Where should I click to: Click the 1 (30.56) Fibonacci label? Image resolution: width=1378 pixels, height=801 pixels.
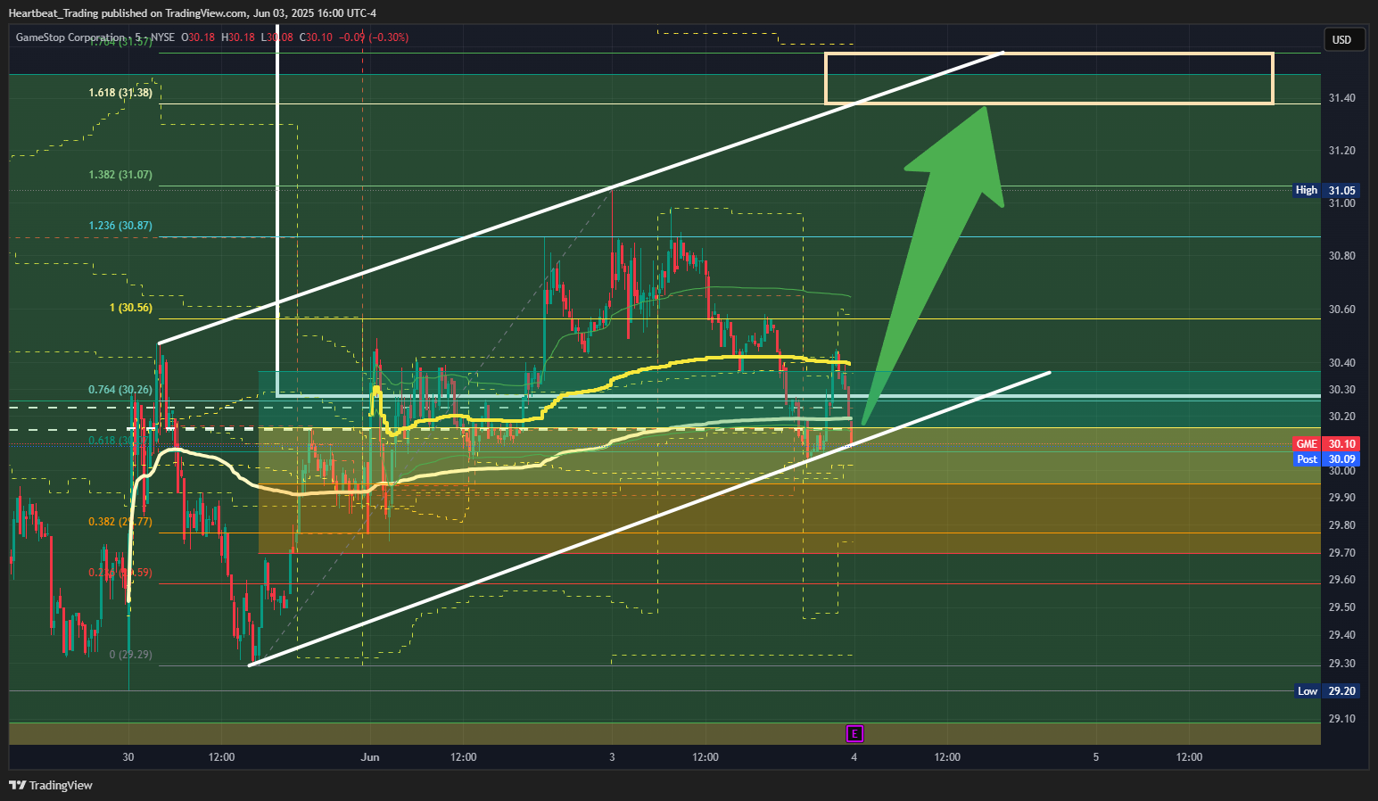point(131,308)
